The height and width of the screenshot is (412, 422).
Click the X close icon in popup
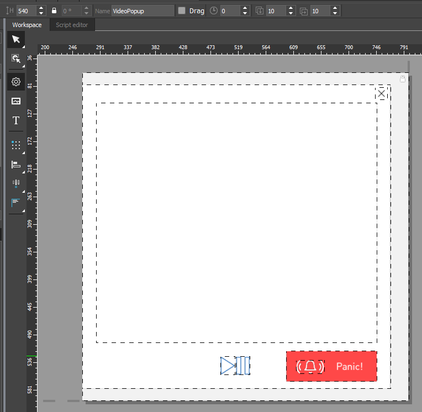click(381, 93)
